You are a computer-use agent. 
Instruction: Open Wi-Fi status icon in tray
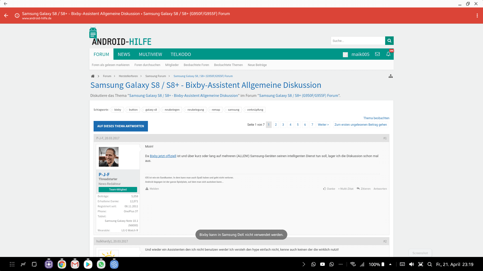(x=353, y=264)
